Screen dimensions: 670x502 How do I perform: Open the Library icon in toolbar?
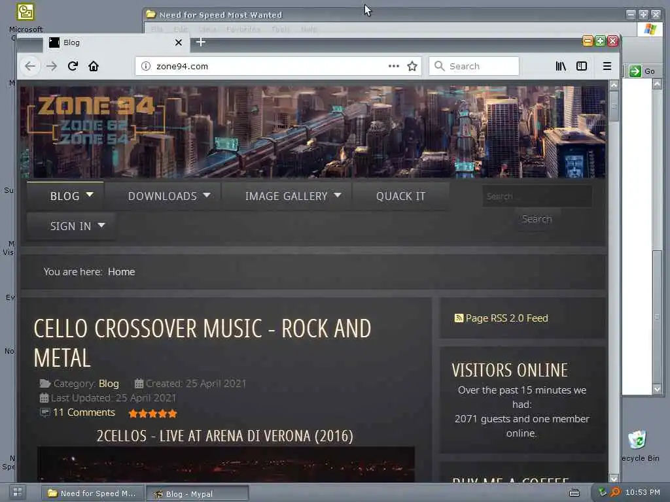pyautogui.click(x=561, y=66)
